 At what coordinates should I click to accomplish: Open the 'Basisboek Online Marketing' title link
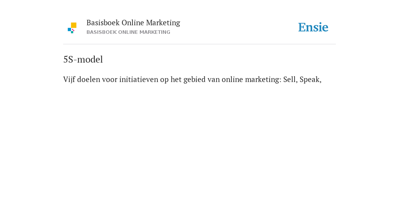133,23
